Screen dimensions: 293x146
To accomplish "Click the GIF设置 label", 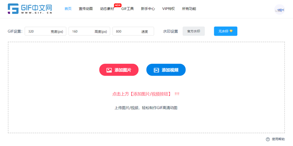I will [x=15, y=31].
